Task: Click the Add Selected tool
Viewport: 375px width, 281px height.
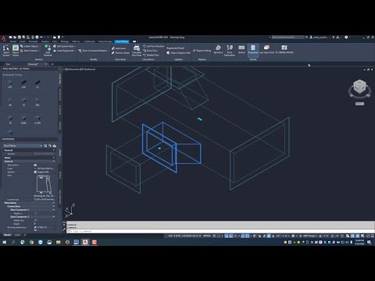Action: pos(48,50)
